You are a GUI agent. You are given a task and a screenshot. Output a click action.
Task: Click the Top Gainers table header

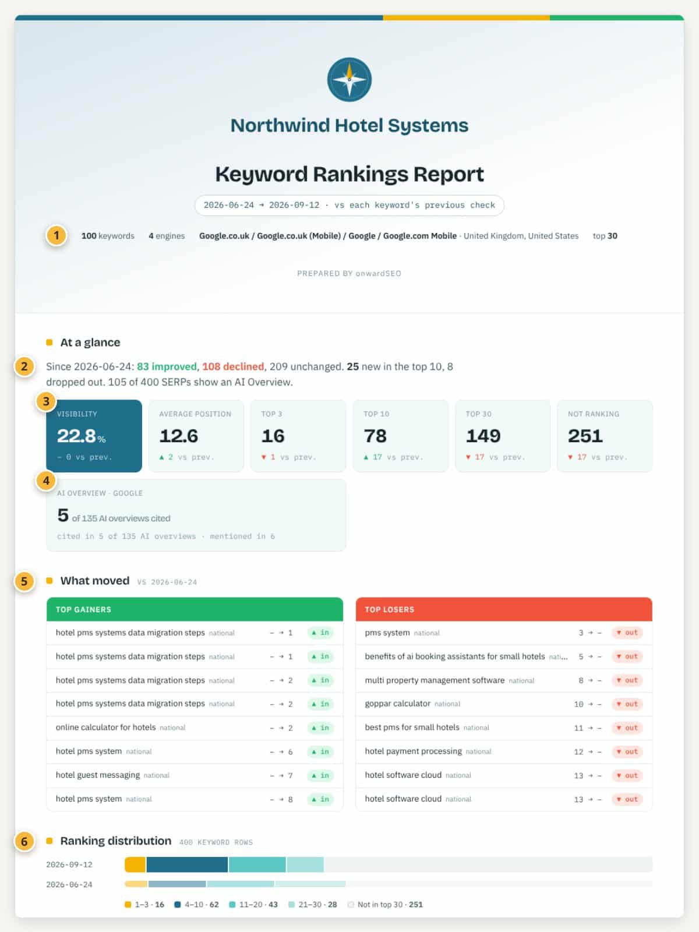pyautogui.click(x=195, y=609)
